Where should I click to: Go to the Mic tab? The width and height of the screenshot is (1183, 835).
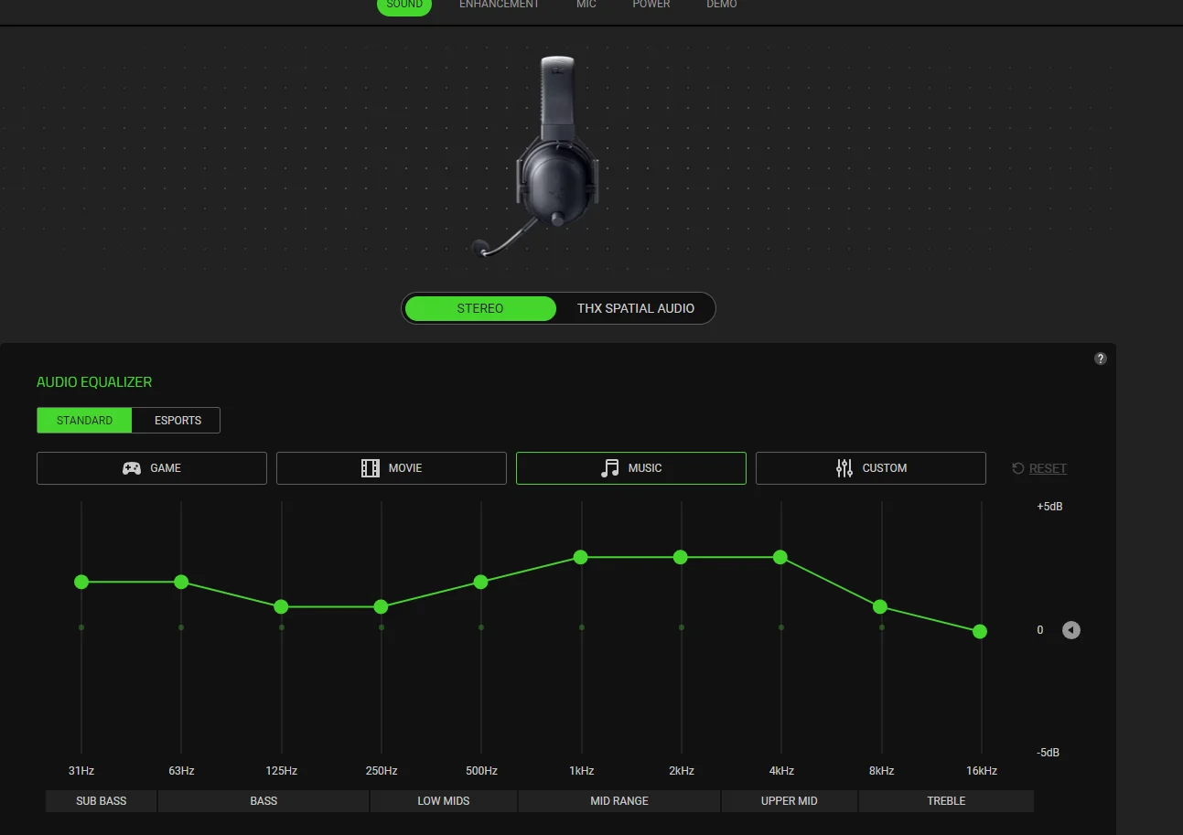tap(586, 5)
